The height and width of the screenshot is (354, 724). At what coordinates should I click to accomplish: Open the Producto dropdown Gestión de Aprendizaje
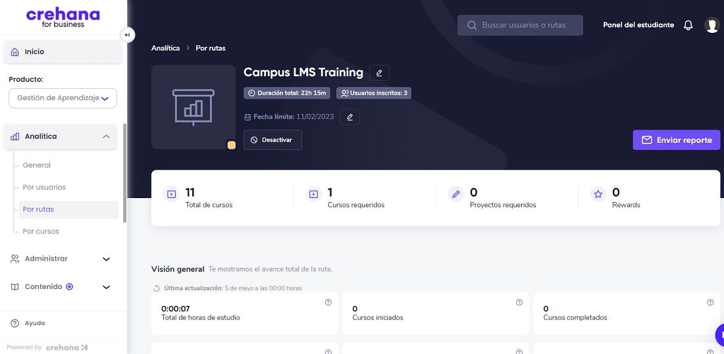pyautogui.click(x=63, y=98)
